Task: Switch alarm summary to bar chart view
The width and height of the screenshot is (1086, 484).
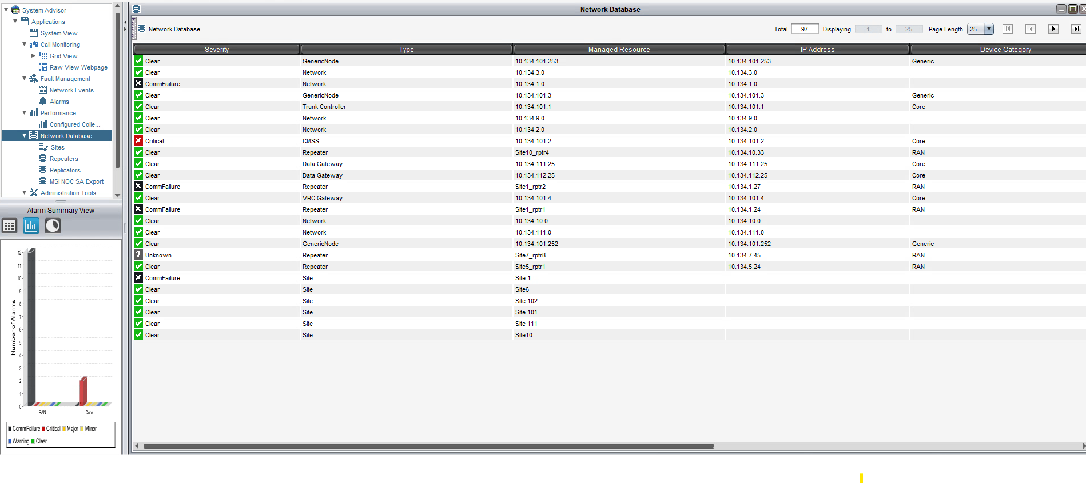Action: (31, 226)
